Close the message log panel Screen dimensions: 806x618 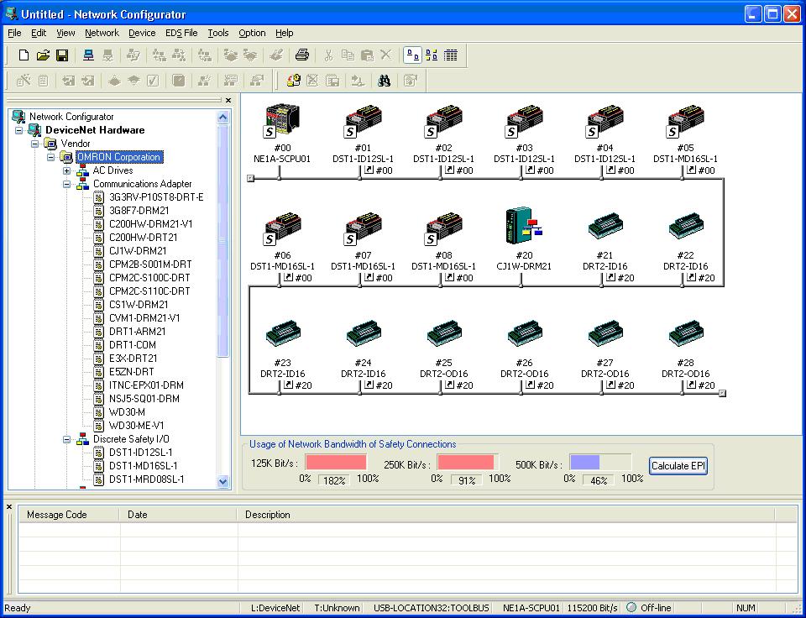click(x=8, y=507)
